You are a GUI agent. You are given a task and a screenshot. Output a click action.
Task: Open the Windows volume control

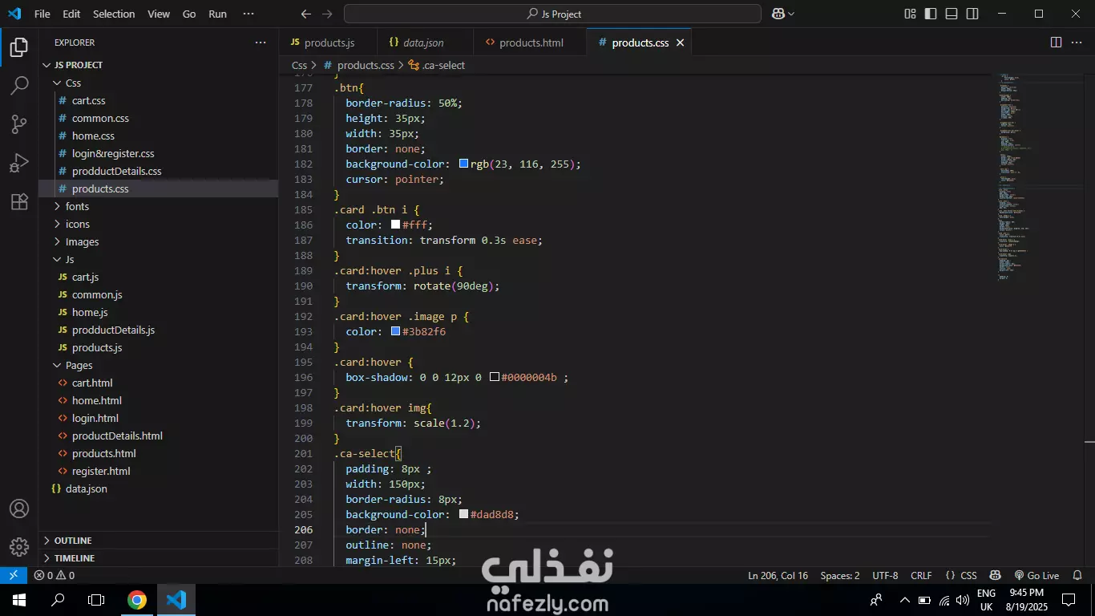[x=963, y=600]
